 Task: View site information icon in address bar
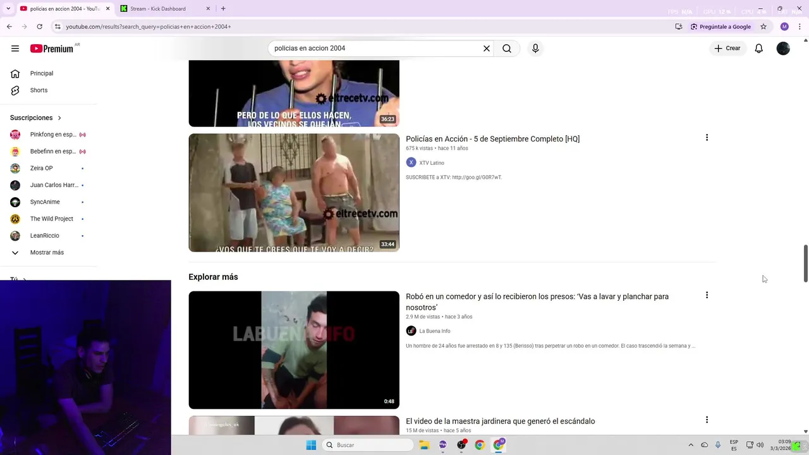coord(58,27)
